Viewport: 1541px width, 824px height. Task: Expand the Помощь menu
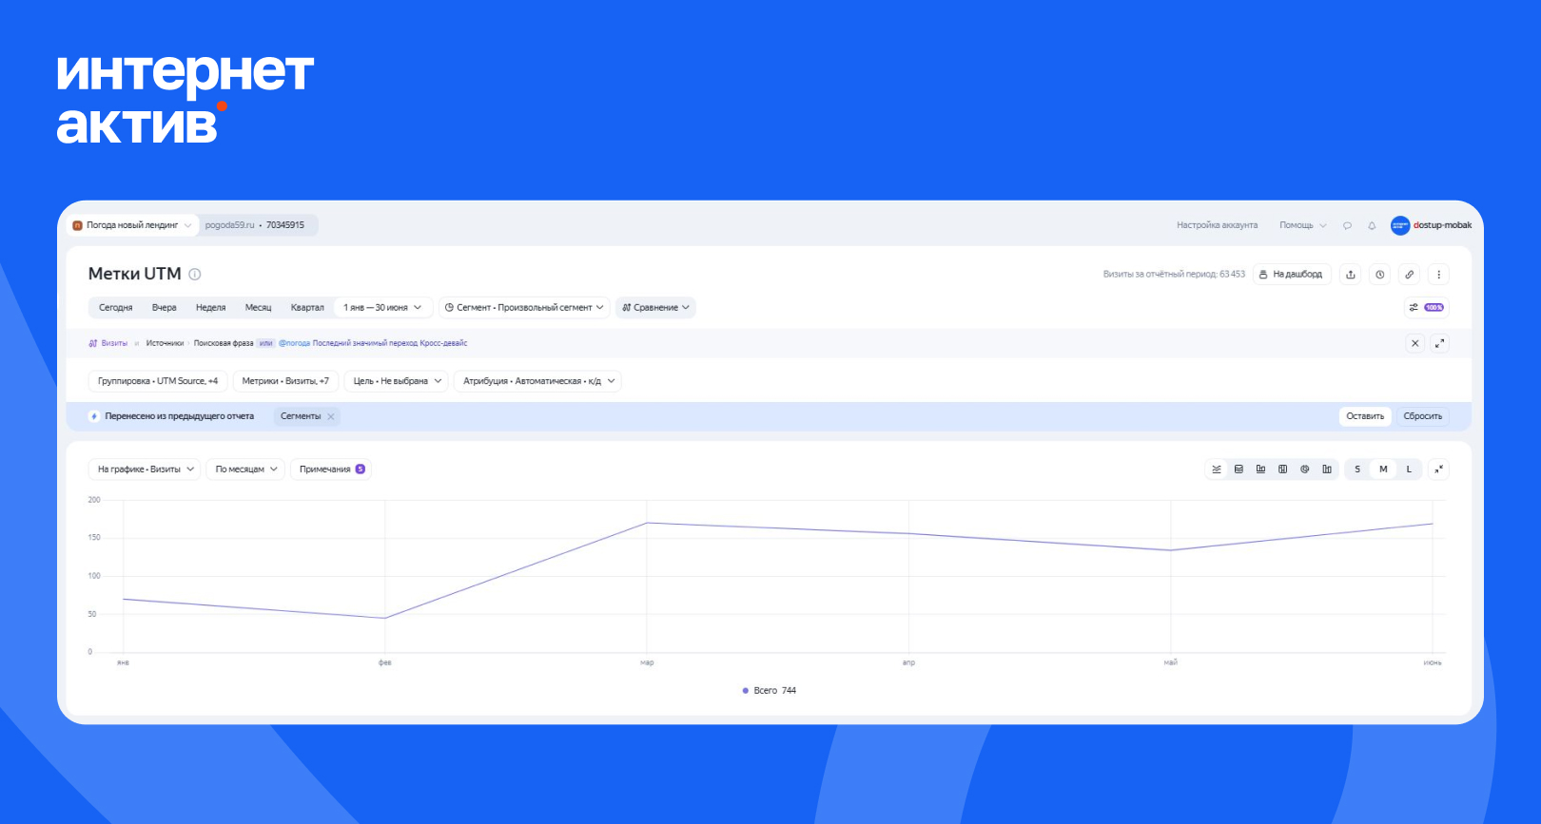click(x=1302, y=225)
